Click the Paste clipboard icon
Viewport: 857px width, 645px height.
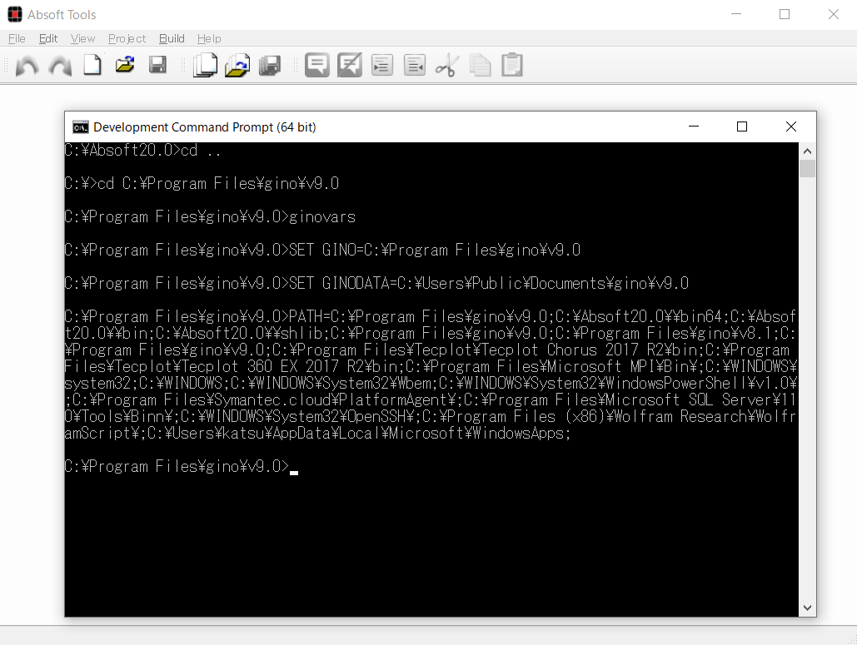point(512,65)
